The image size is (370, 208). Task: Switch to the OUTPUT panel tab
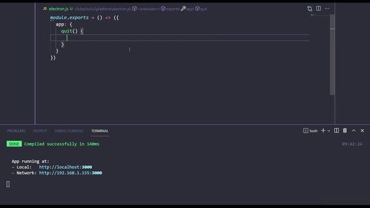40,131
